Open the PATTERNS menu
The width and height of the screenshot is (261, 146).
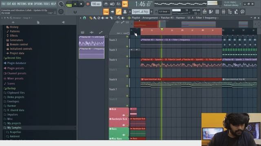(22, 4)
